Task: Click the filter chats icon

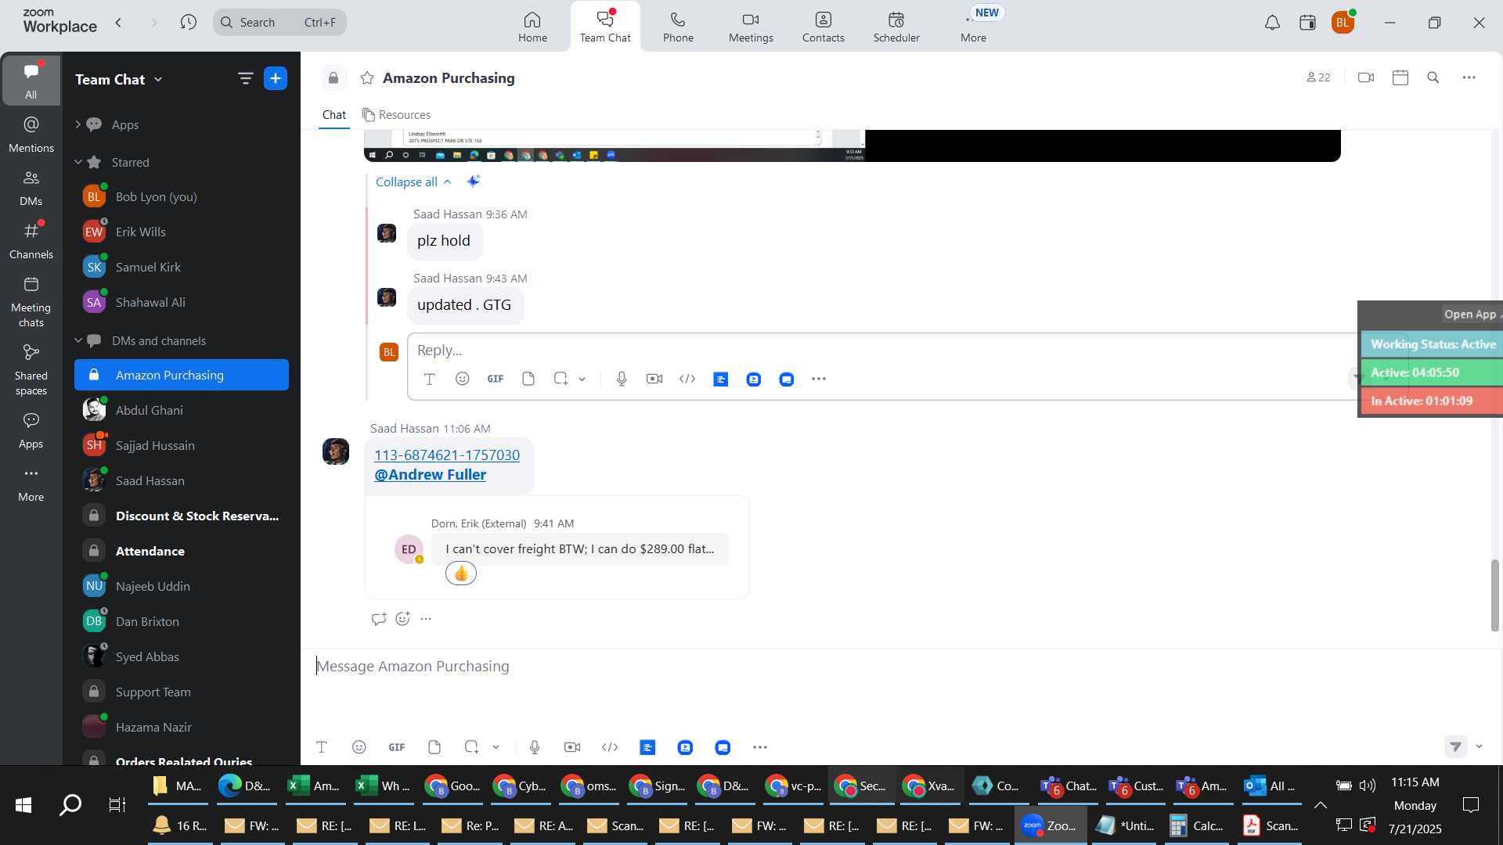Action: point(245,78)
